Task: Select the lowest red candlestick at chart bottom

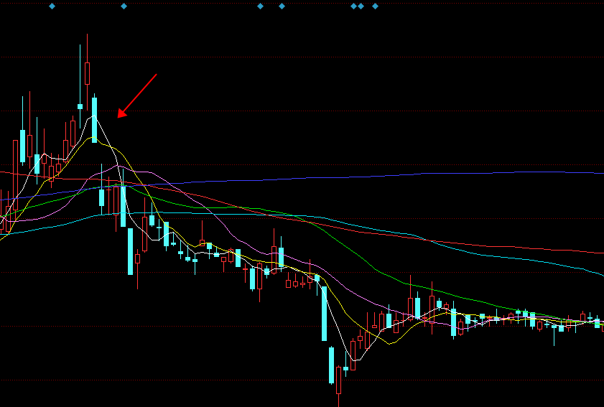Action: click(338, 380)
